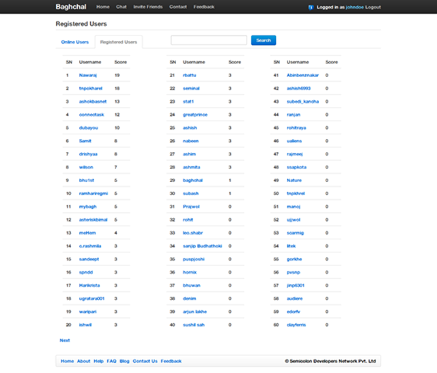Screen dimensions: 437x373
Task: Open the Baghchal brand logo link
Action: pyautogui.click(x=71, y=7)
